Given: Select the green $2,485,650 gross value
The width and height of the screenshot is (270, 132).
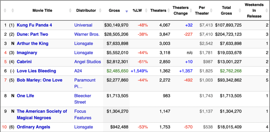Looking at the screenshot, I should [x=117, y=71].
